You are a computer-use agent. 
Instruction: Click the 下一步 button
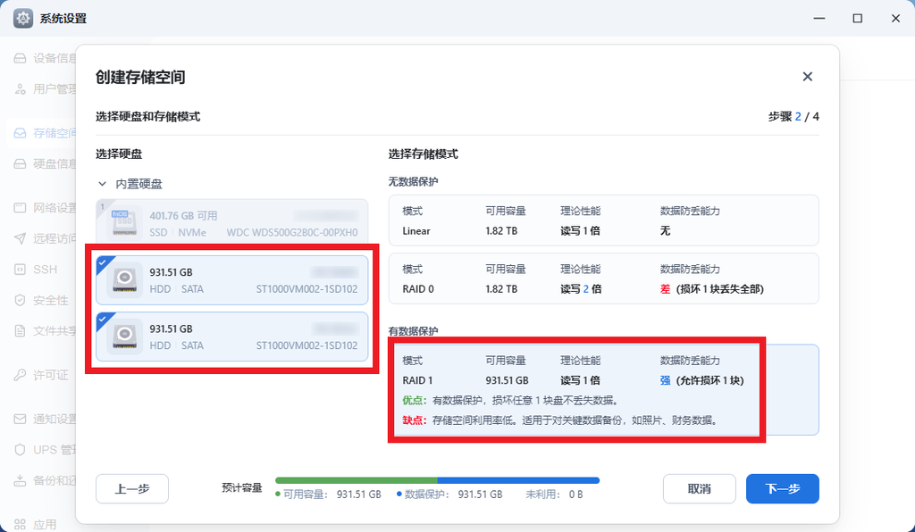click(782, 488)
